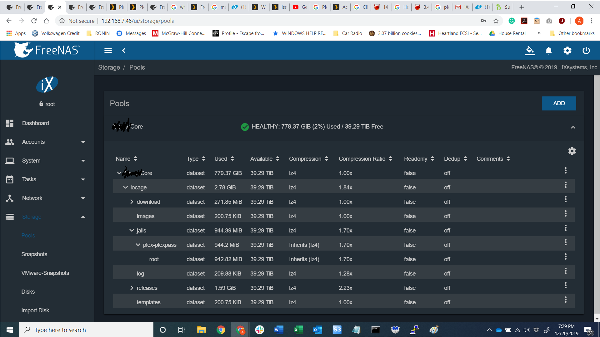The width and height of the screenshot is (600, 337).
Task: Click the theme paint bucket icon
Action: (x=530, y=51)
